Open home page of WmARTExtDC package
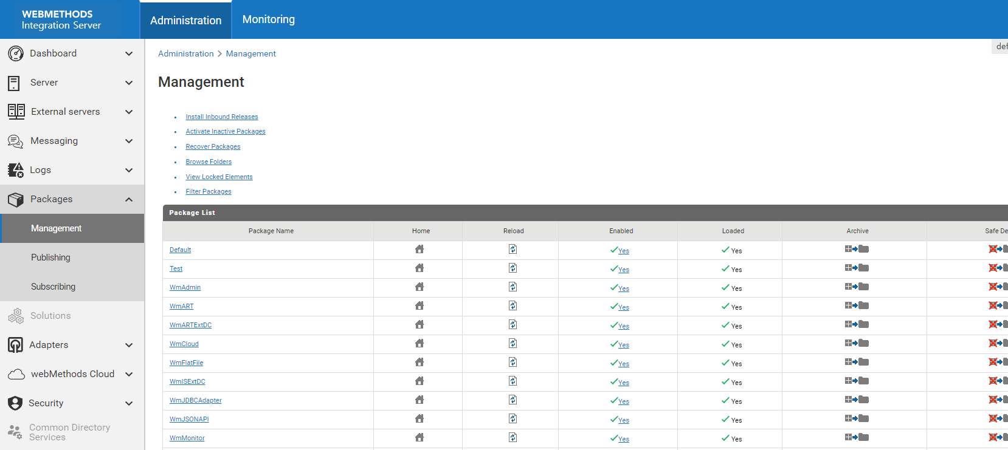1008x450 pixels. point(419,324)
